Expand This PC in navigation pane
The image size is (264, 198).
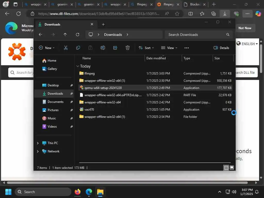[38, 143]
